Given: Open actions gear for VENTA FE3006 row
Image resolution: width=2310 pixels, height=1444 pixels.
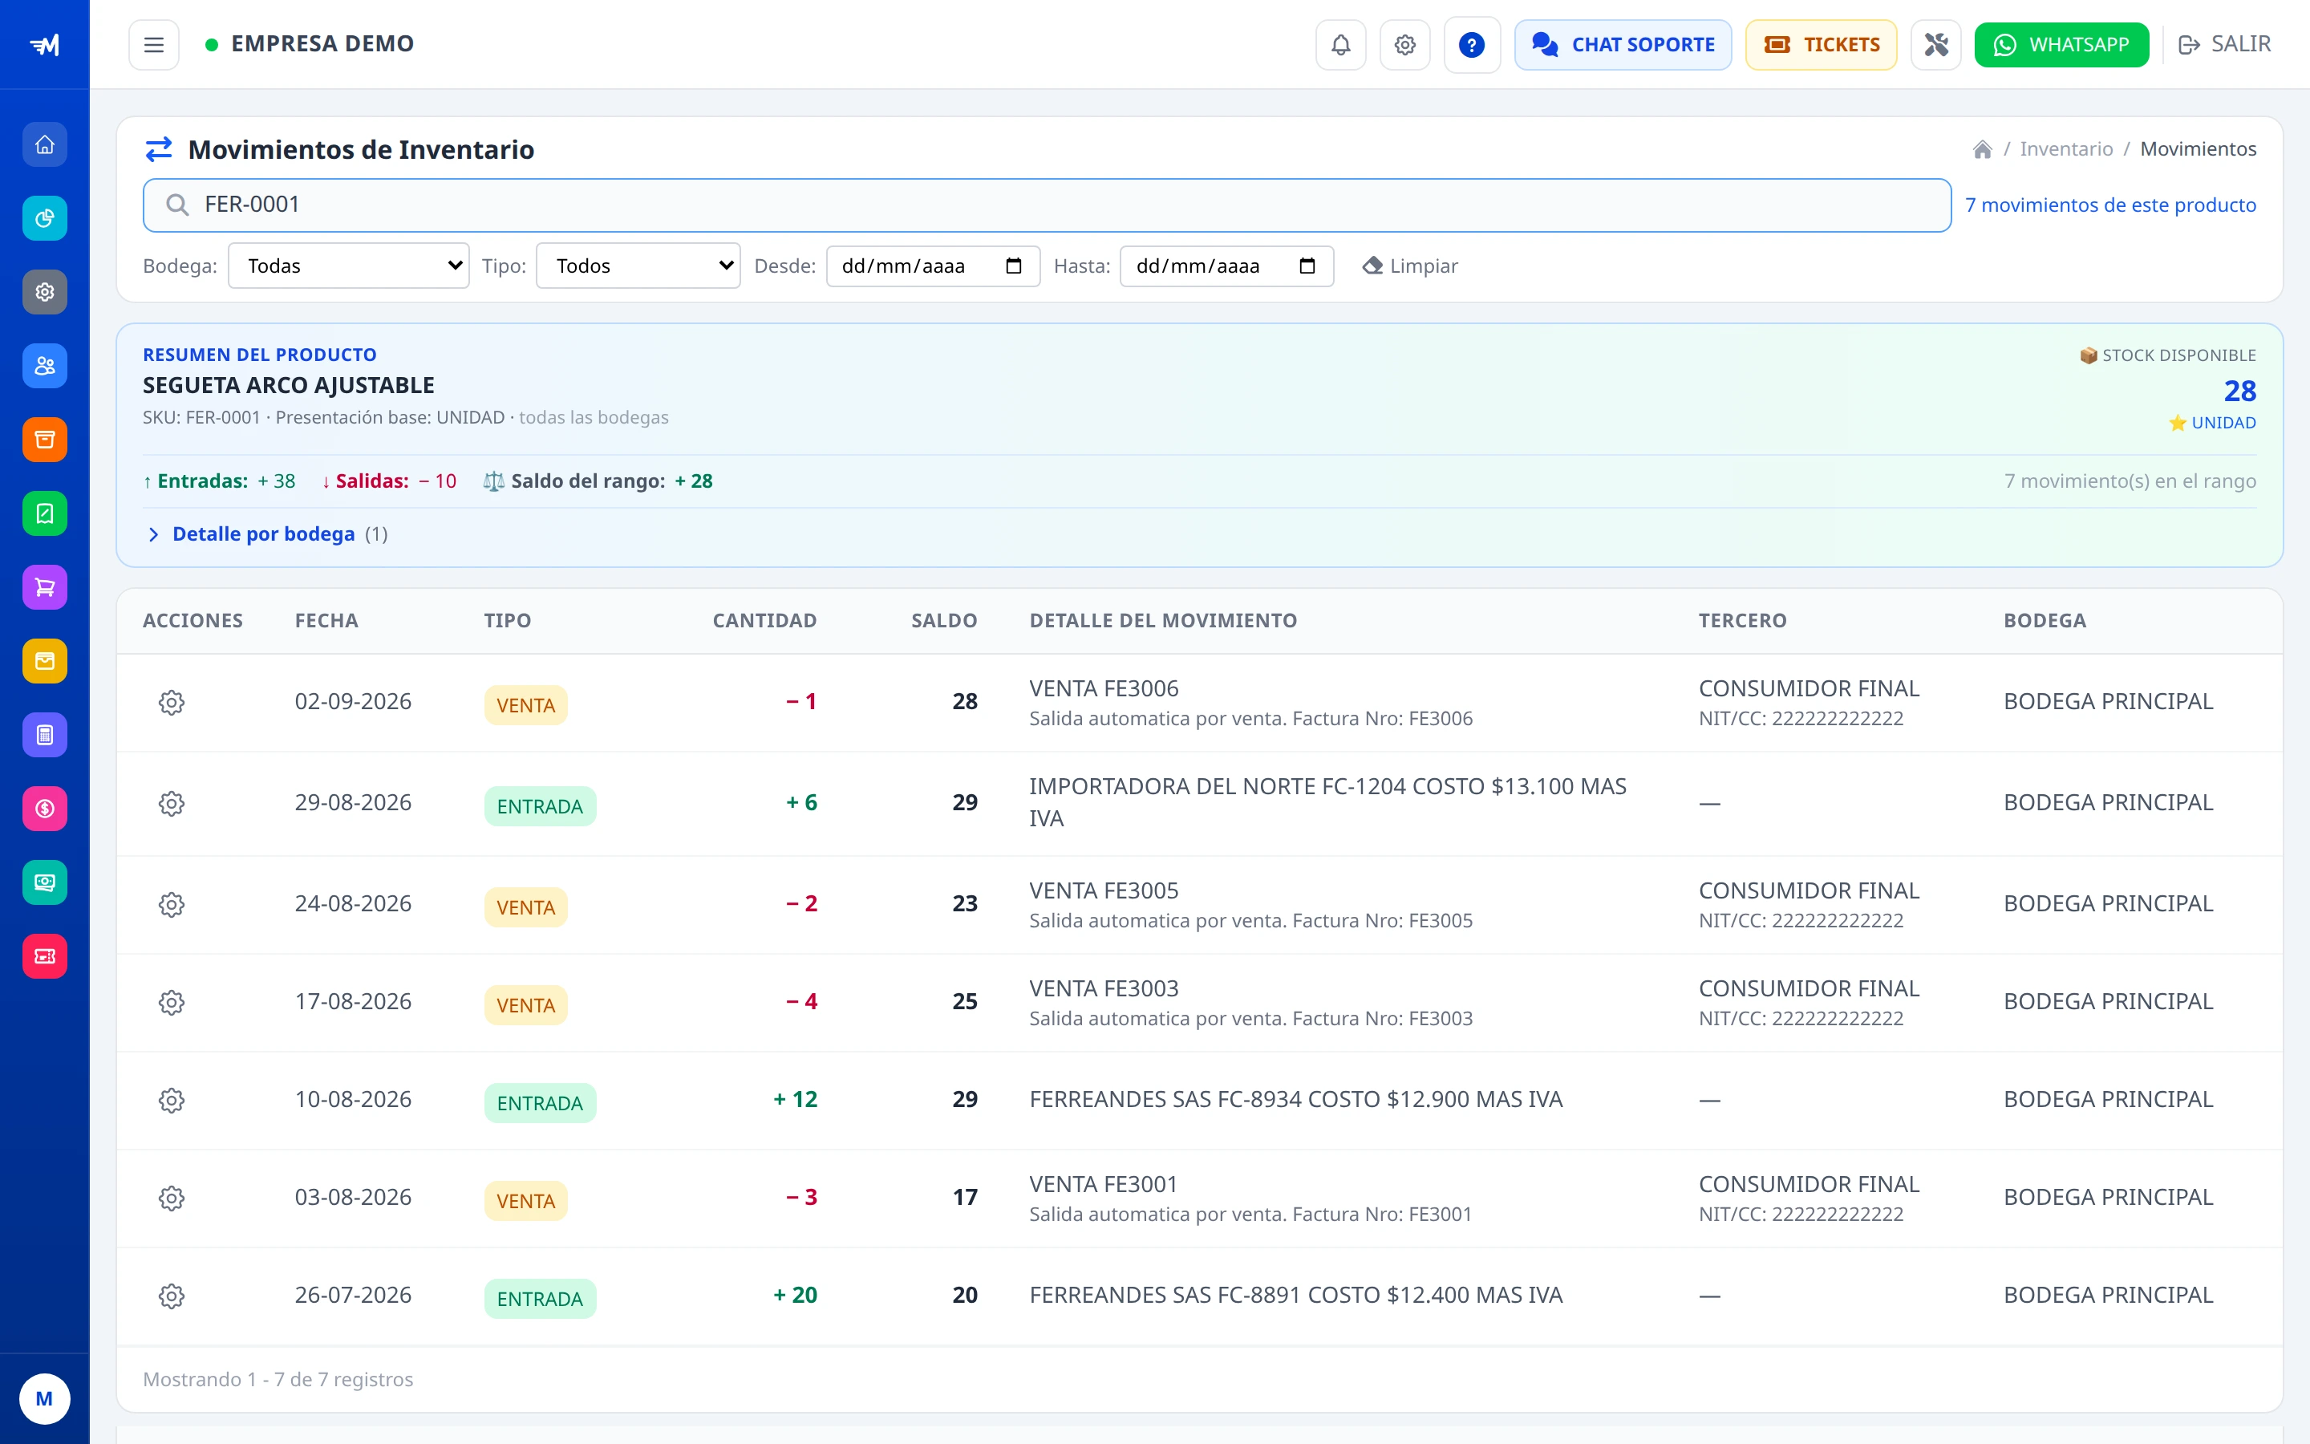Looking at the screenshot, I should (171, 703).
